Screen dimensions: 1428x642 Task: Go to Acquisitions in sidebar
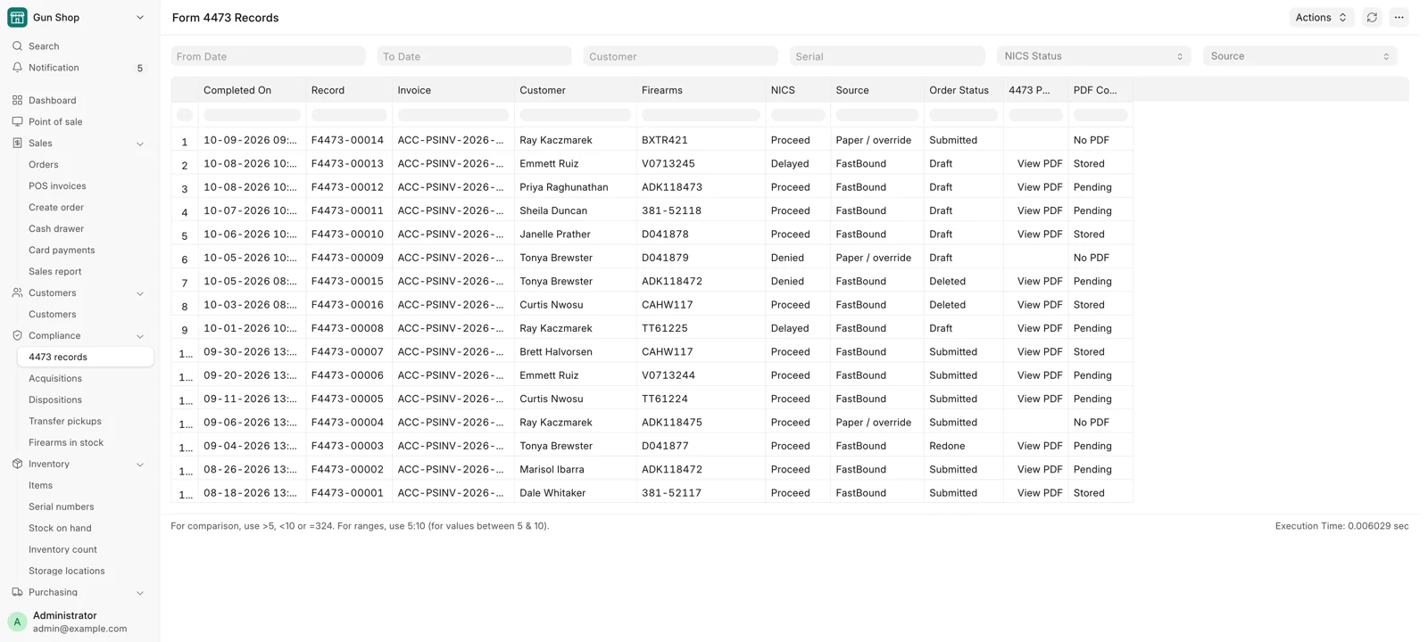(x=54, y=378)
